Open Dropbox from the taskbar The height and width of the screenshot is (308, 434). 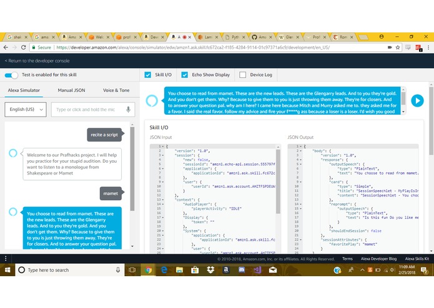pos(210,270)
